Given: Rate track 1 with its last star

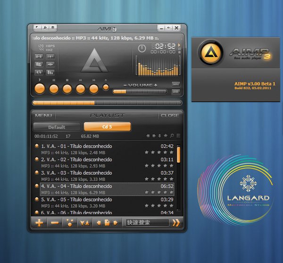Looking at the screenshot, I should click(171, 153).
